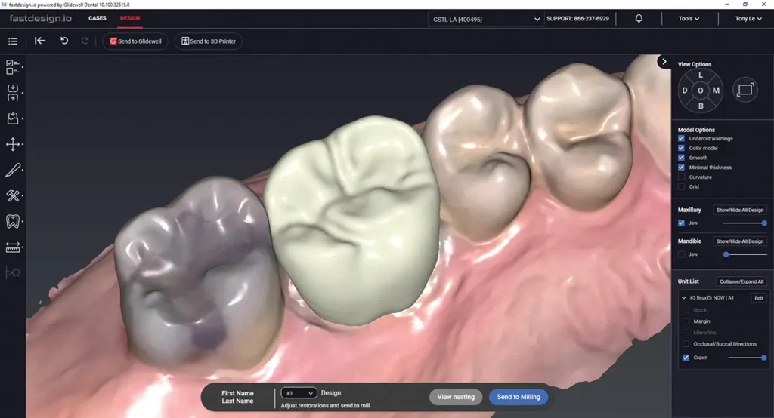Select the scalpel sculpting tool

13,170
